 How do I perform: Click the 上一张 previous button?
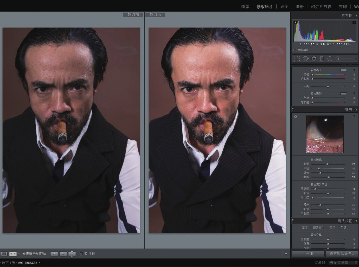308,253
